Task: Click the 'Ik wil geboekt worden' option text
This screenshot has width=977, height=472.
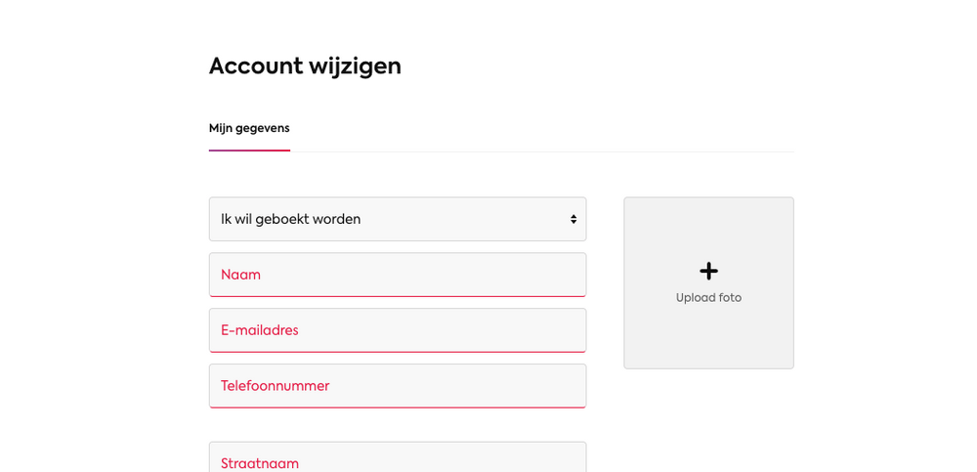Action: (x=290, y=220)
